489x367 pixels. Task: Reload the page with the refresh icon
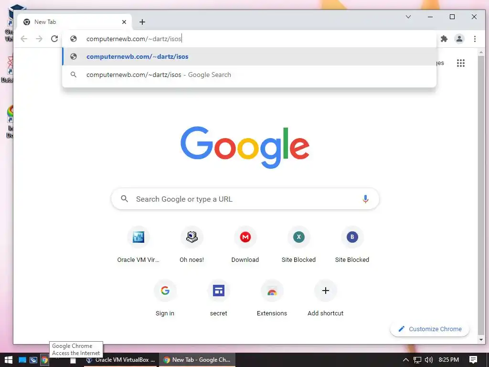[x=54, y=39]
